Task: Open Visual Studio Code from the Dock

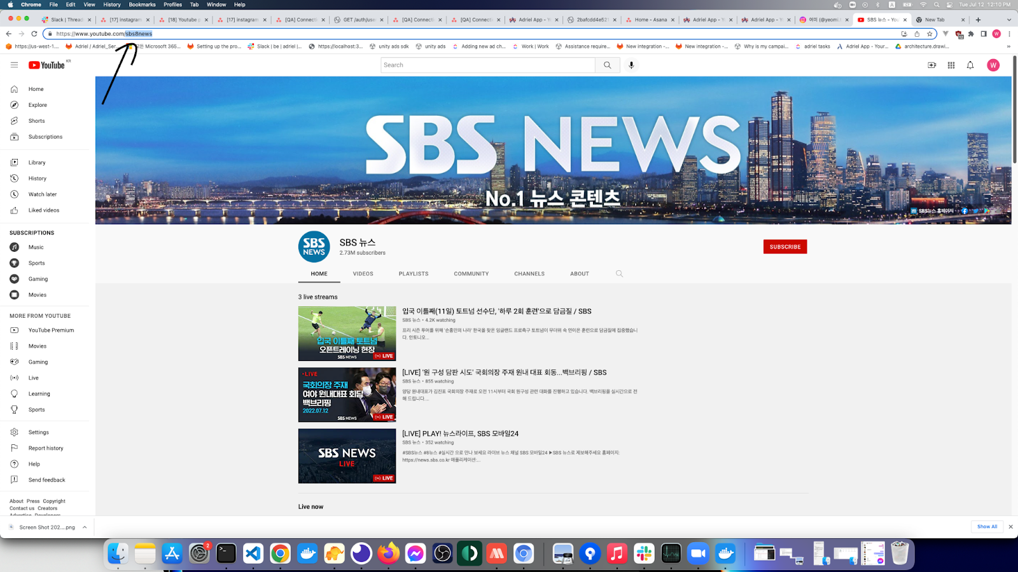Action: [x=253, y=554]
